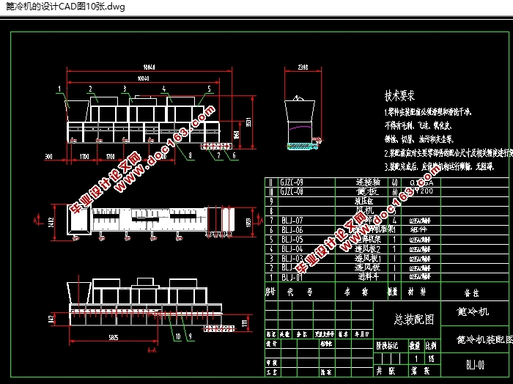Select the 技术要求 heading

point(399,96)
